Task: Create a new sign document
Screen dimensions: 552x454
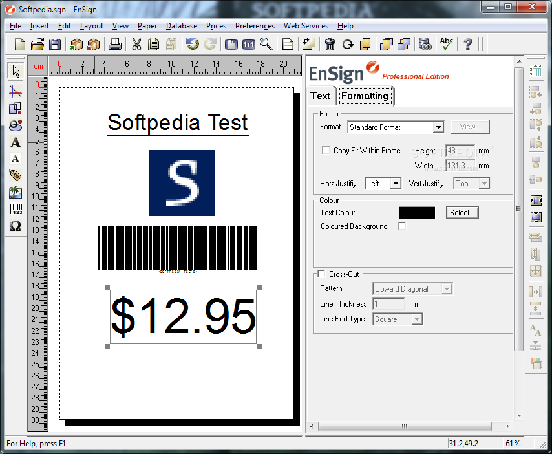Action: tap(19, 45)
